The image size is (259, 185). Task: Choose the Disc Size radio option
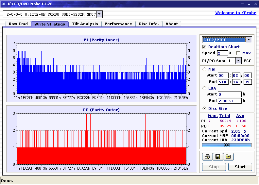(204, 109)
